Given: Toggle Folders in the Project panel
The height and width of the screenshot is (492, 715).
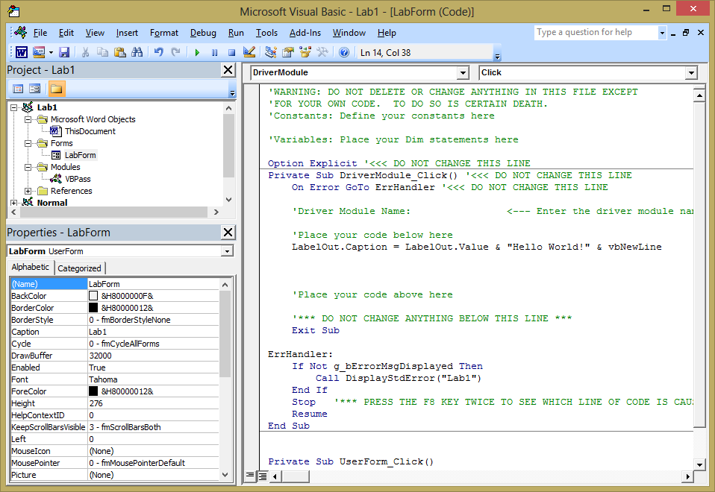Looking at the screenshot, I should (x=56, y=89).
